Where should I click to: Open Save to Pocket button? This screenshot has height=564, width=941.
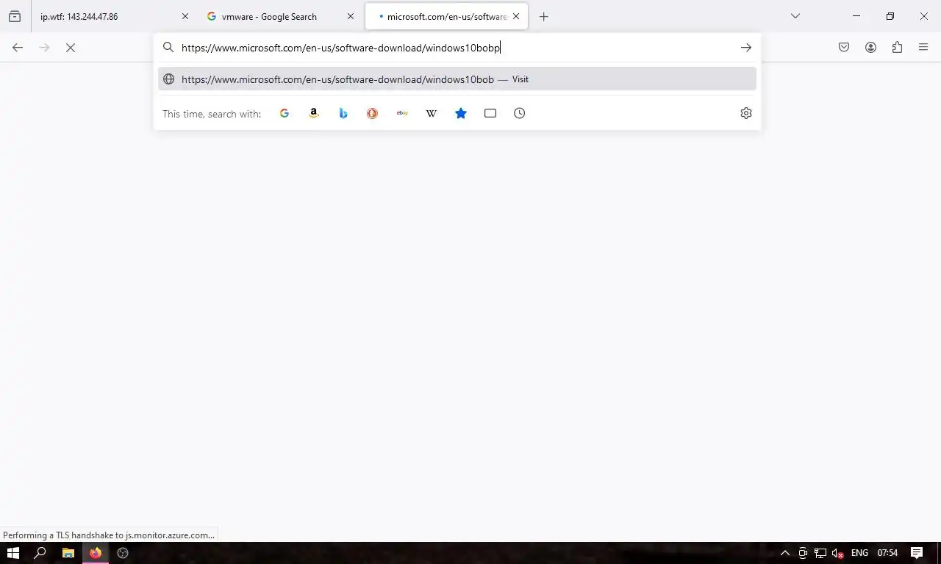click(844, 48)
